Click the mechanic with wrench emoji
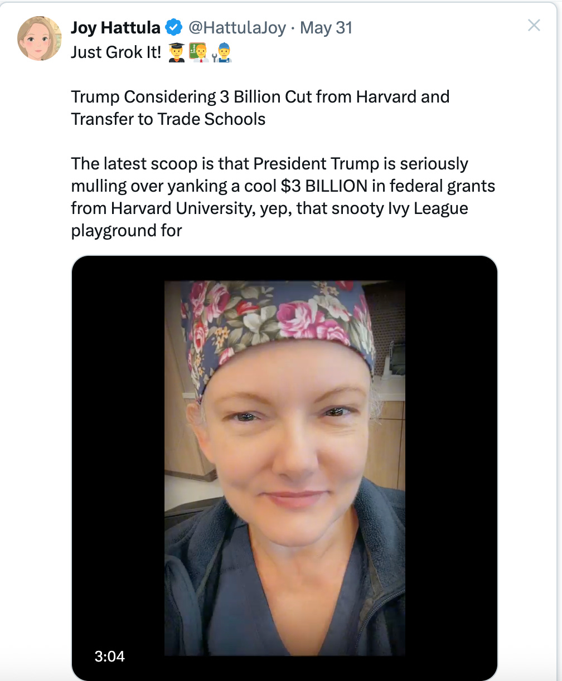Image resolution: width=562 pixels, height=681 pixels. point(222,53)
